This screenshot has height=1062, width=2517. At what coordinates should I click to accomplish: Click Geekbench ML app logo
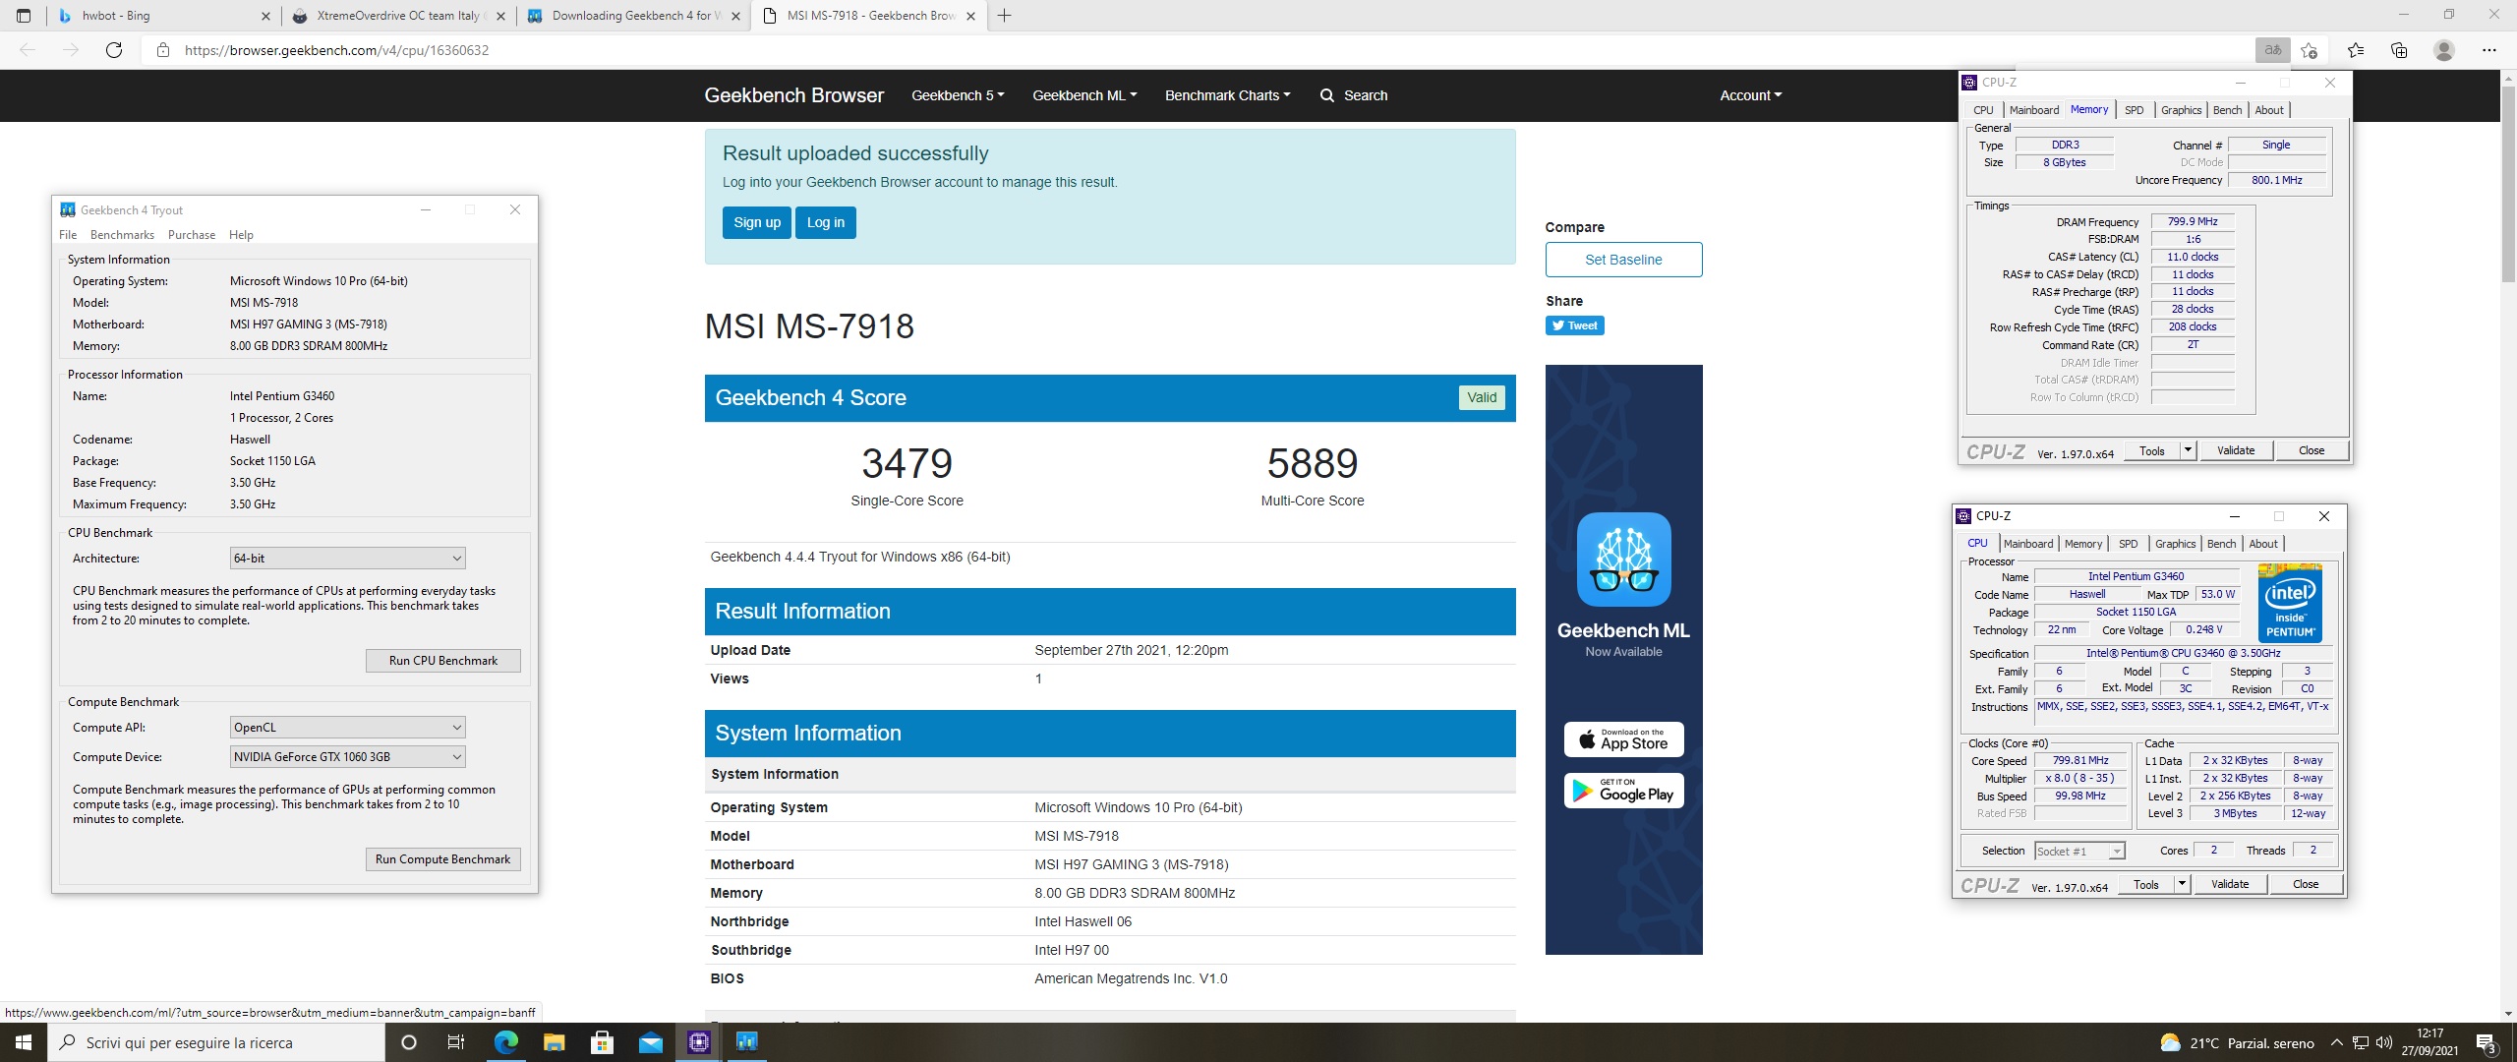1623,559
